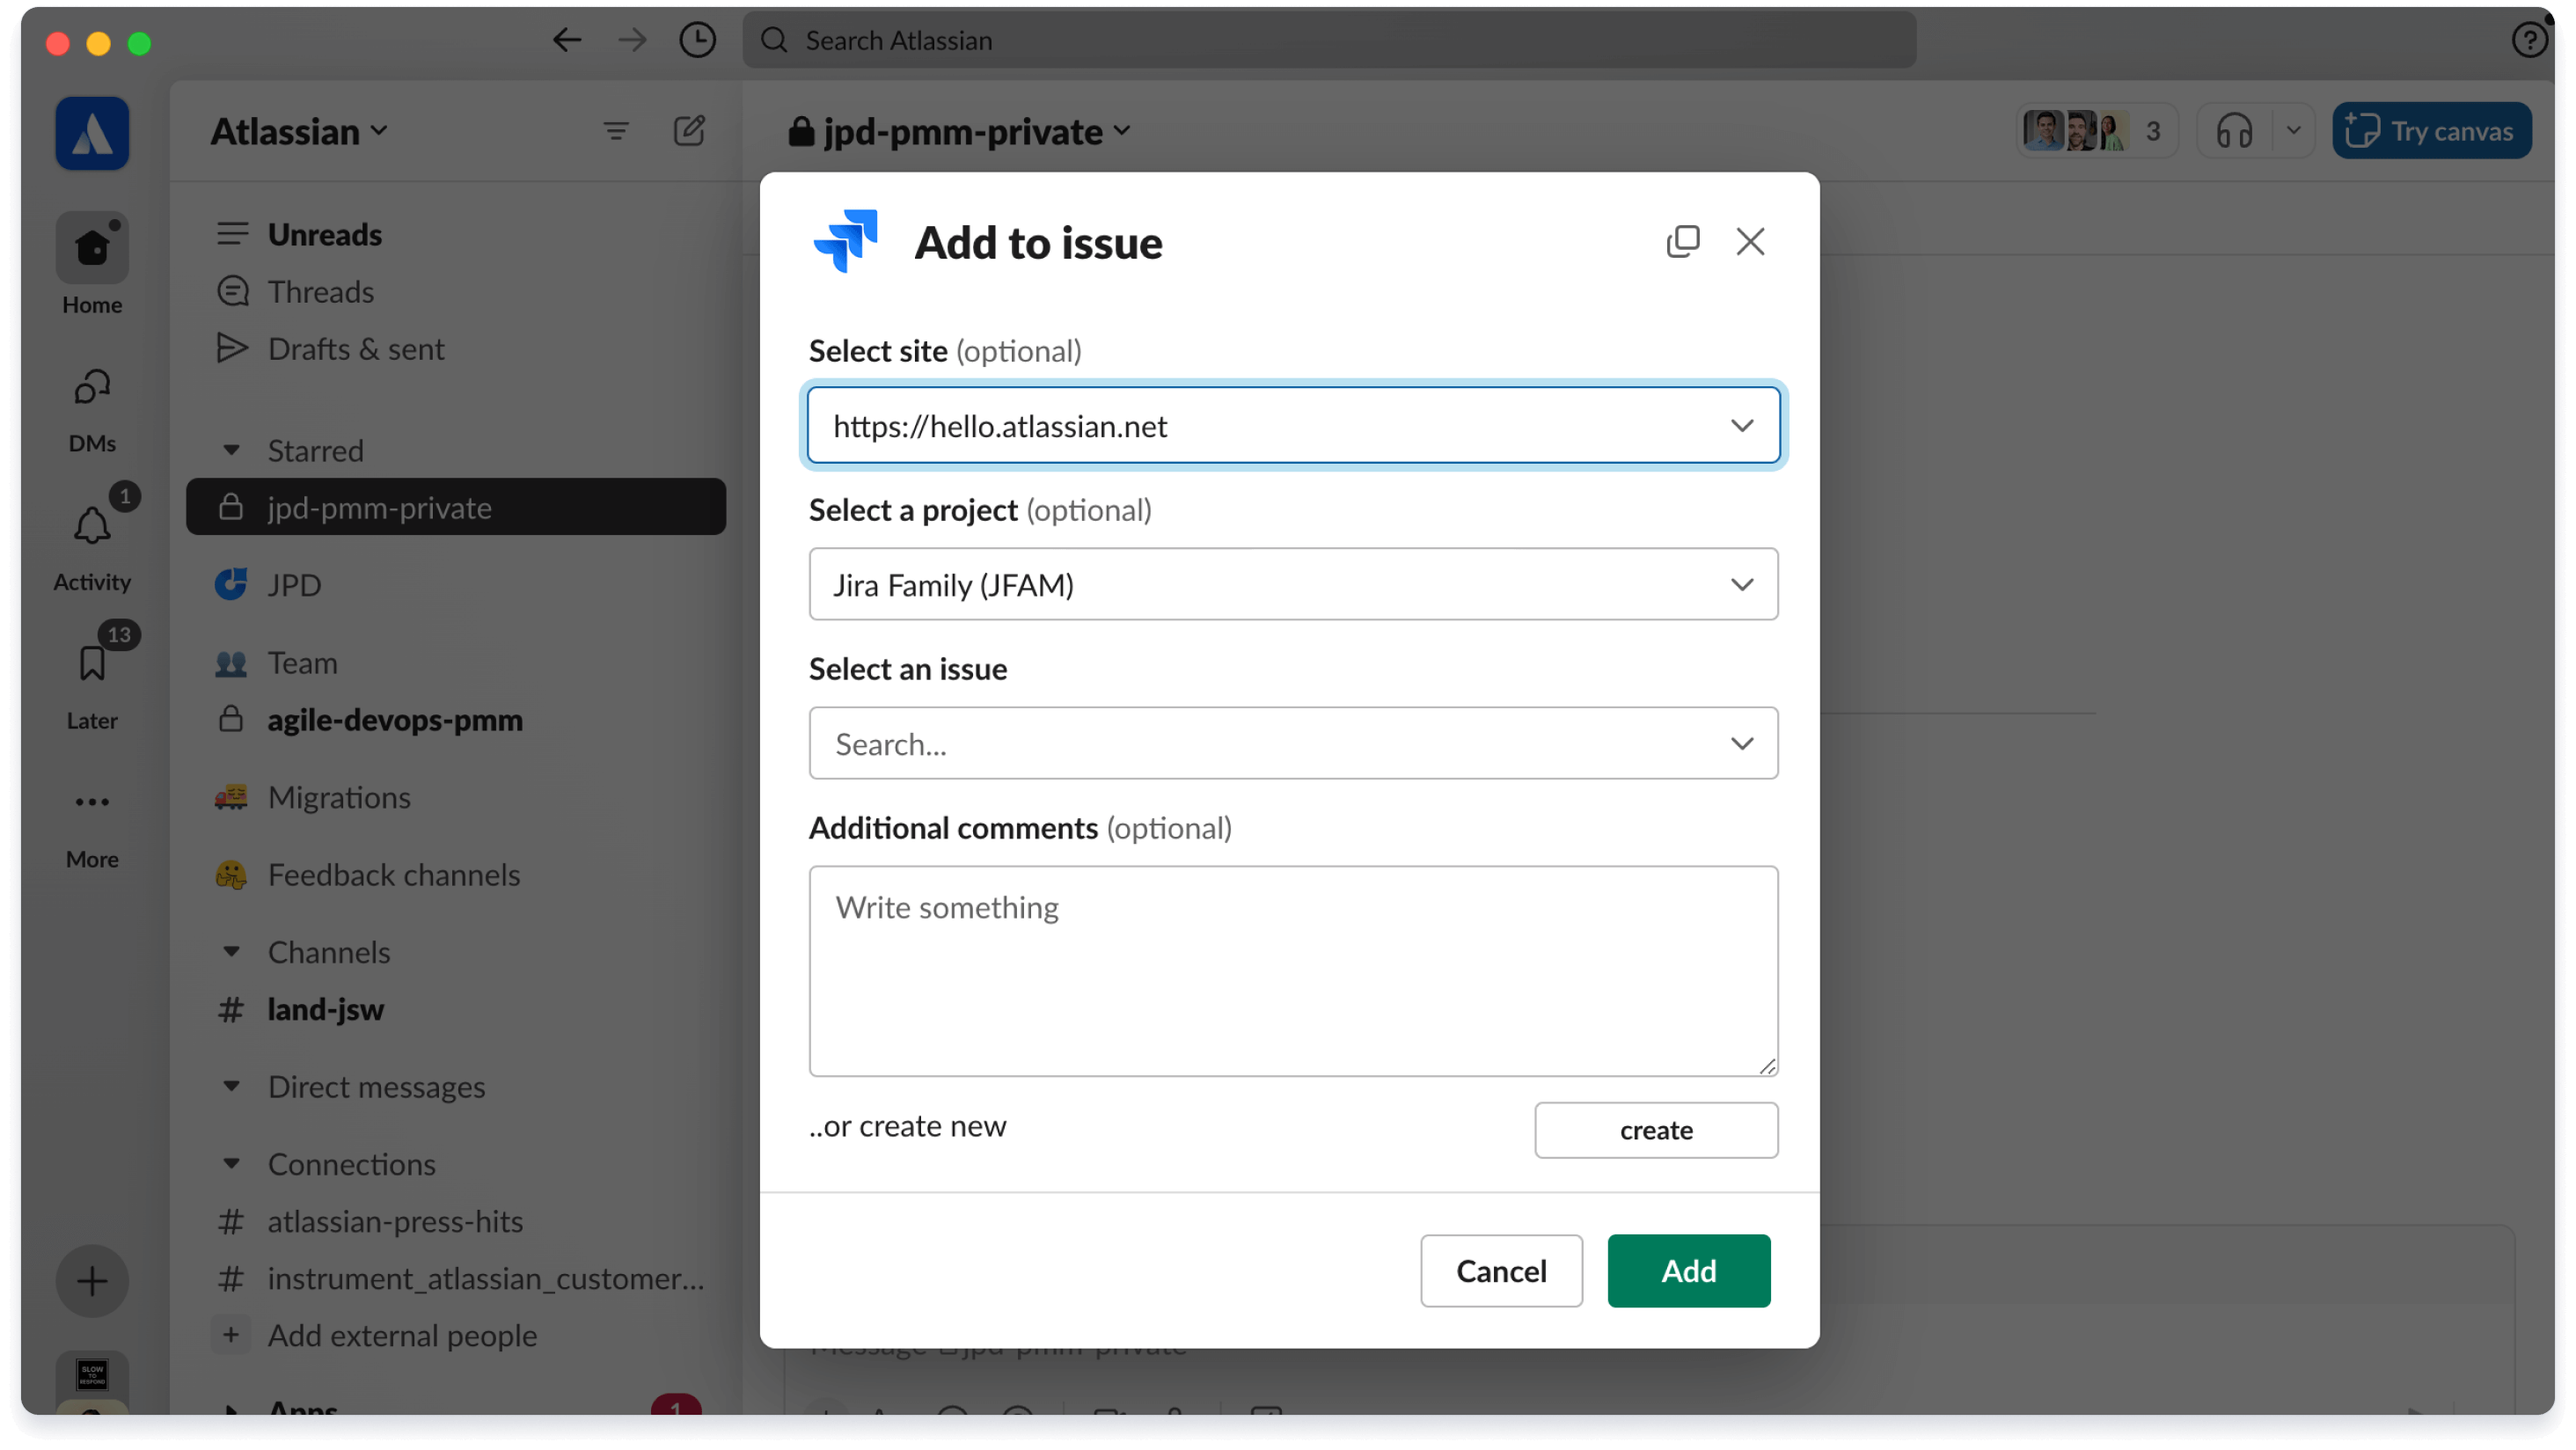The width and height of the screenshot is (2576, 1450).
Task: Click the create new issue button
Action: click(1656, 1128)
